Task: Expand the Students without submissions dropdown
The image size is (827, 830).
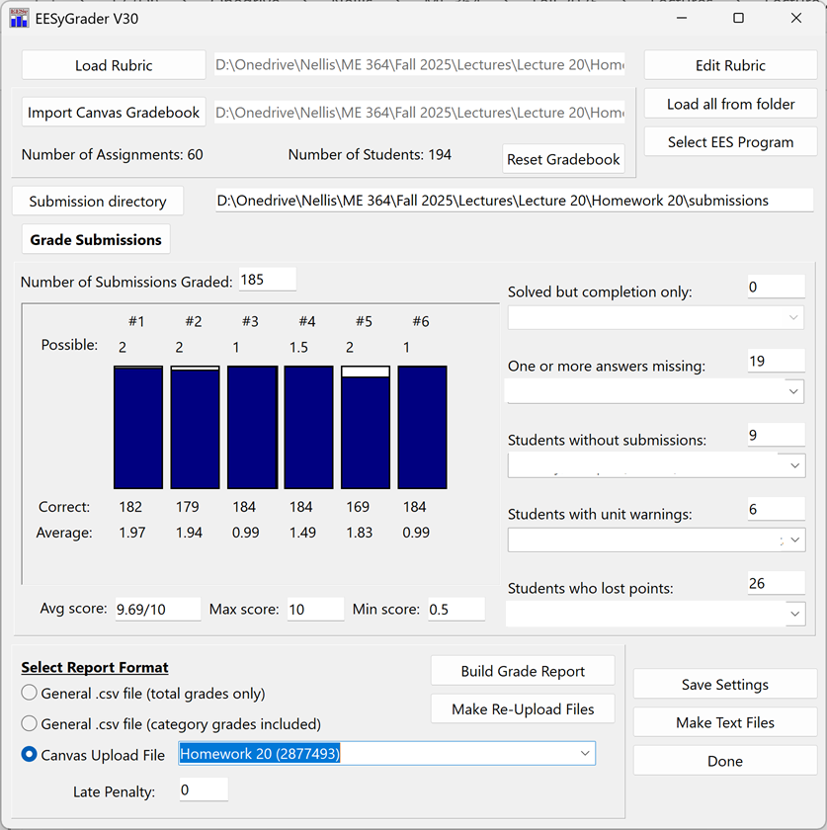Action: (794, 465)
